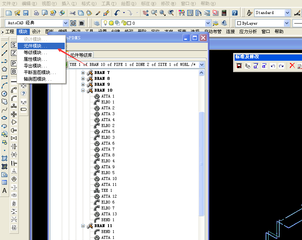Click the red X delete icon
This screenshot has height=240, width=302.
click(292, 66)
